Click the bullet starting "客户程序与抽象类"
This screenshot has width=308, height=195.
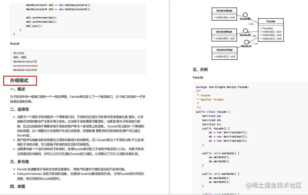coord(80,142)
